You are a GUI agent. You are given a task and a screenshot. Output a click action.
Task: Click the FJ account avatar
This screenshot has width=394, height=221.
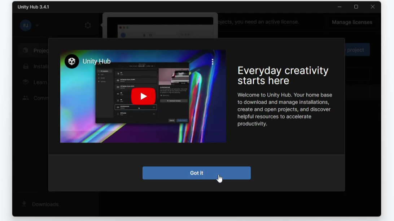pos(26,25)
